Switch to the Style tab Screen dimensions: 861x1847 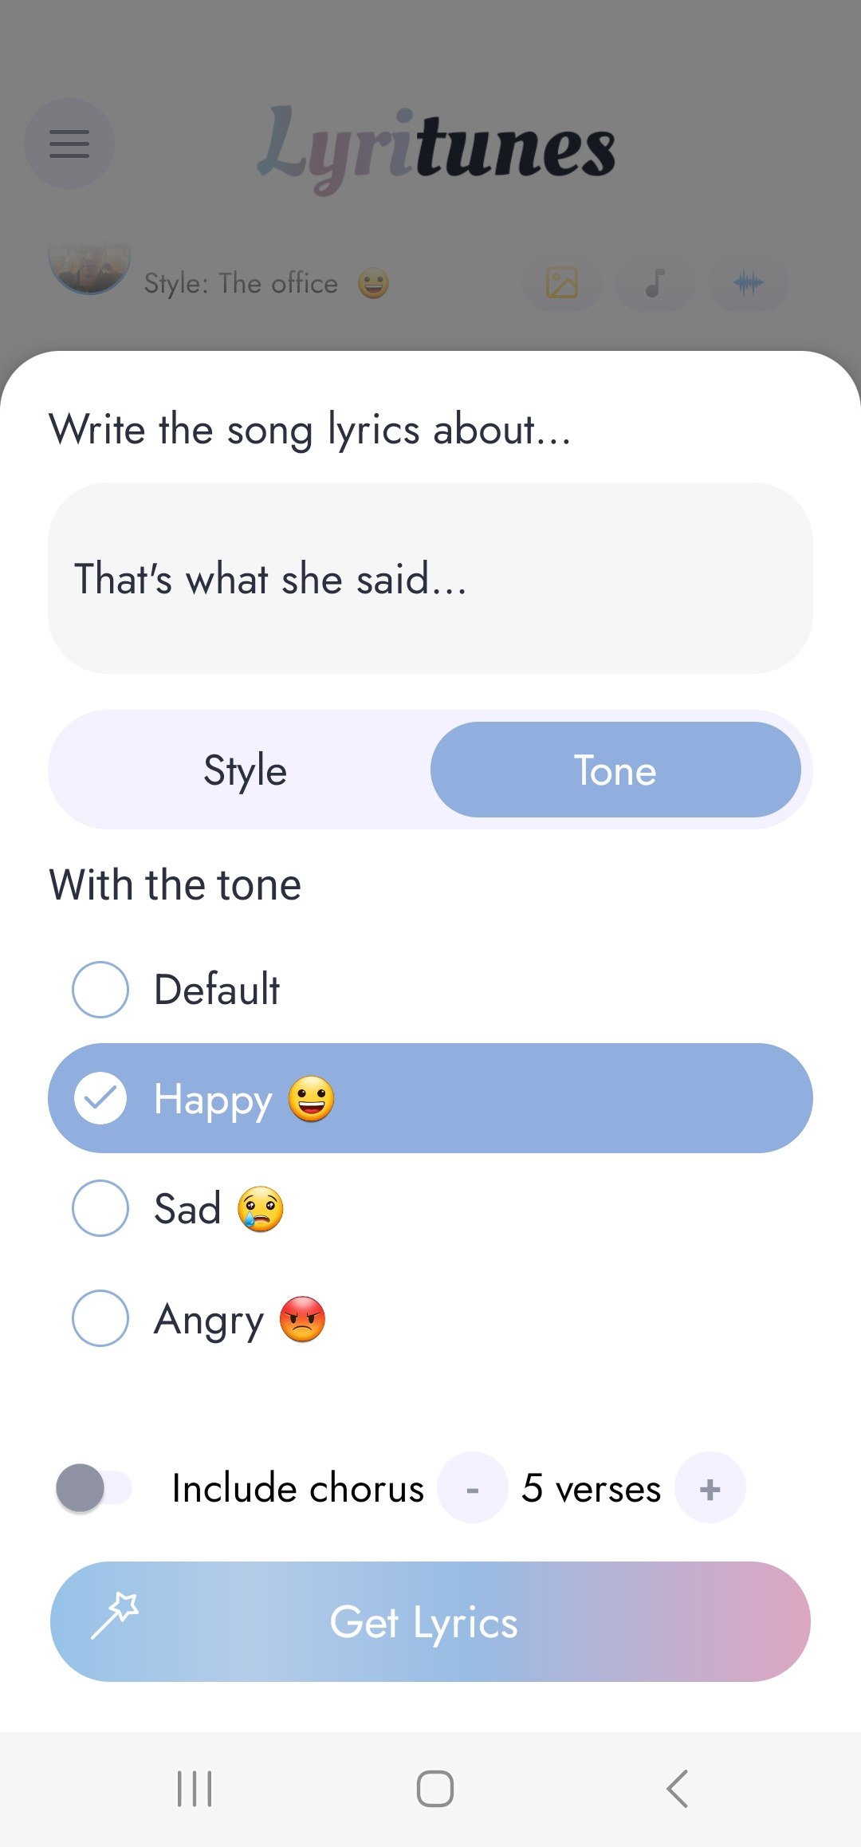(x=245, y=770)
